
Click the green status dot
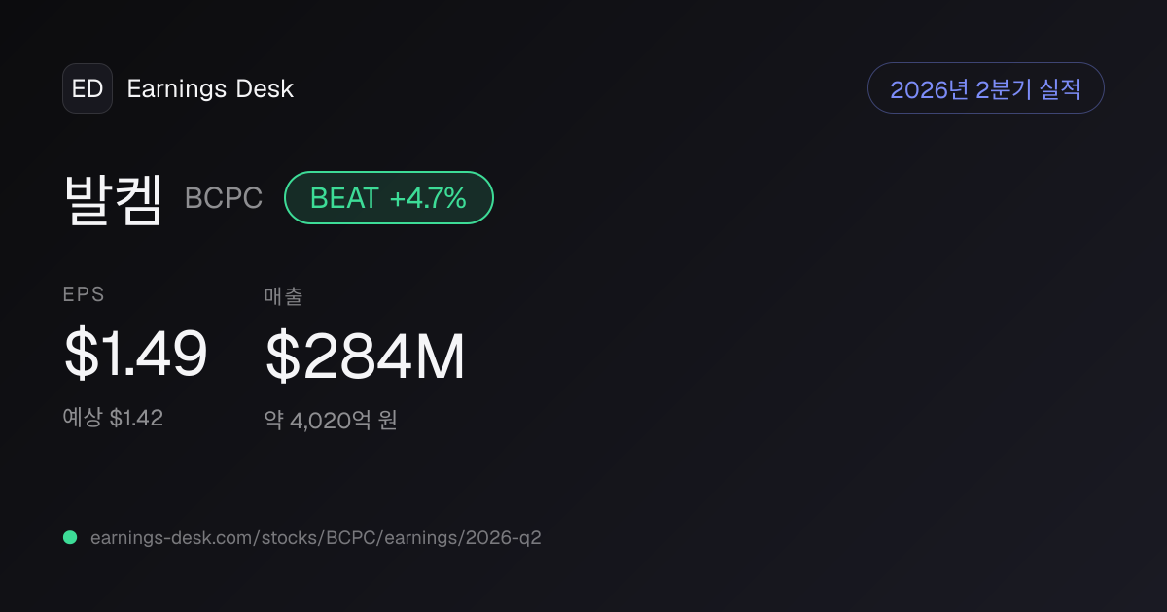[70, 537]
